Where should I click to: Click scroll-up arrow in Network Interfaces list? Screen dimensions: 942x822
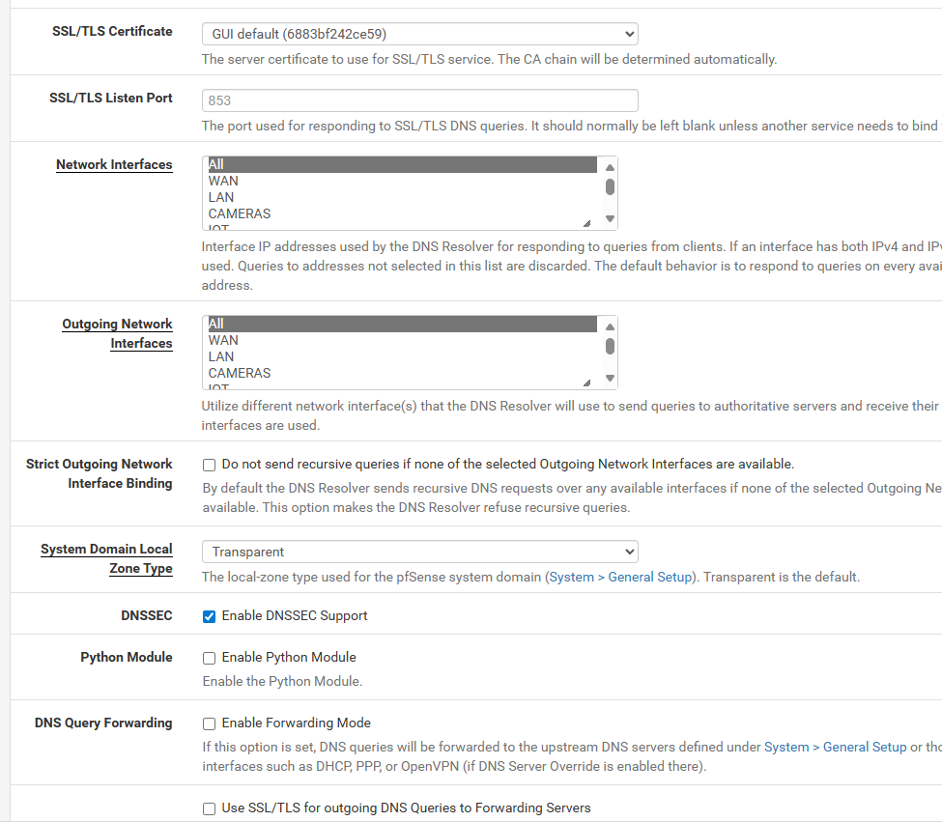pos(610,167)
